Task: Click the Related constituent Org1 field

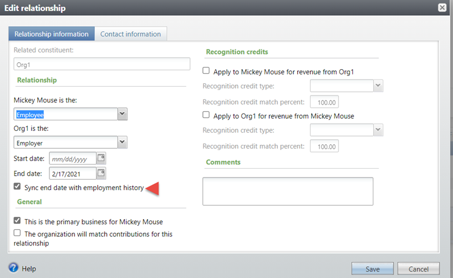Action: [102, 64]
